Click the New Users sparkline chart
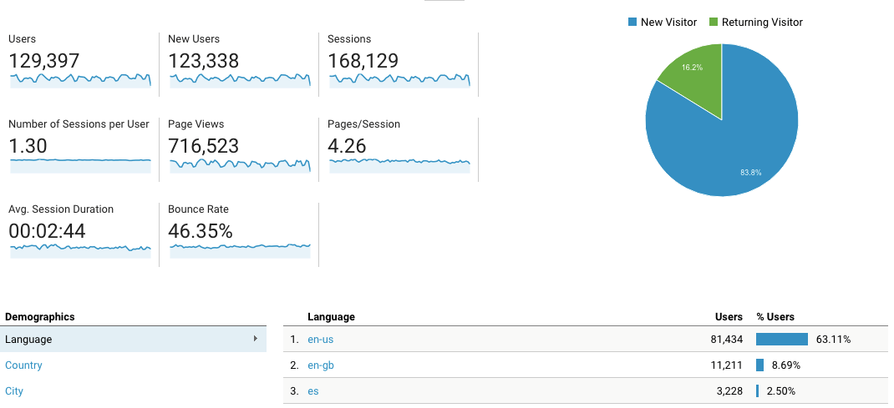 tap(240, 80)
